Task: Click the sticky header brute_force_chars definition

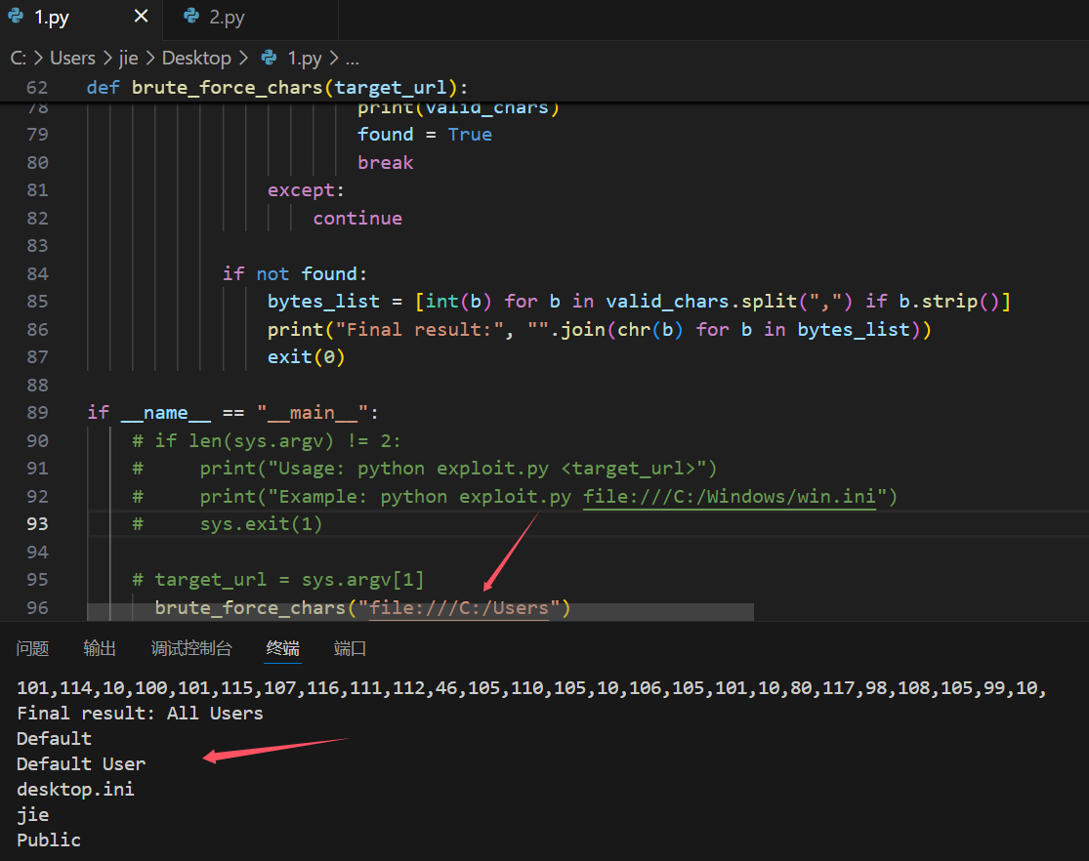Action: pos(277,88)
